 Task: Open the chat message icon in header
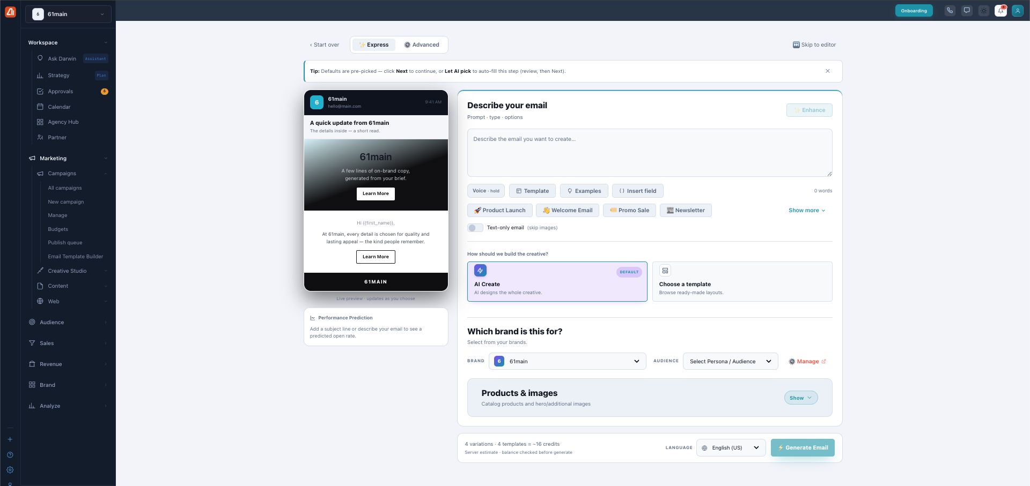point(967,11)
